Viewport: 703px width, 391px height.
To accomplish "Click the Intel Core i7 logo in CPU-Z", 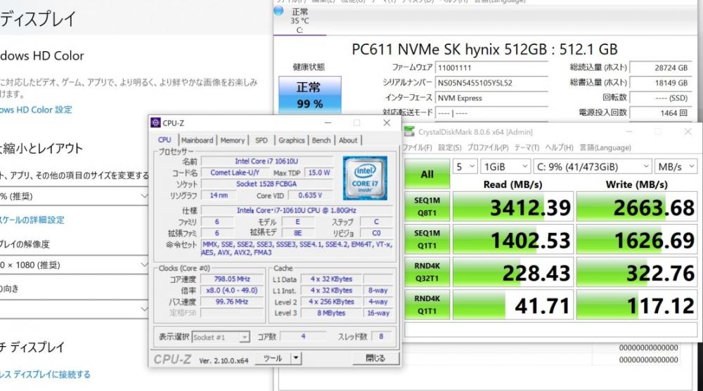I will [365, 178].
